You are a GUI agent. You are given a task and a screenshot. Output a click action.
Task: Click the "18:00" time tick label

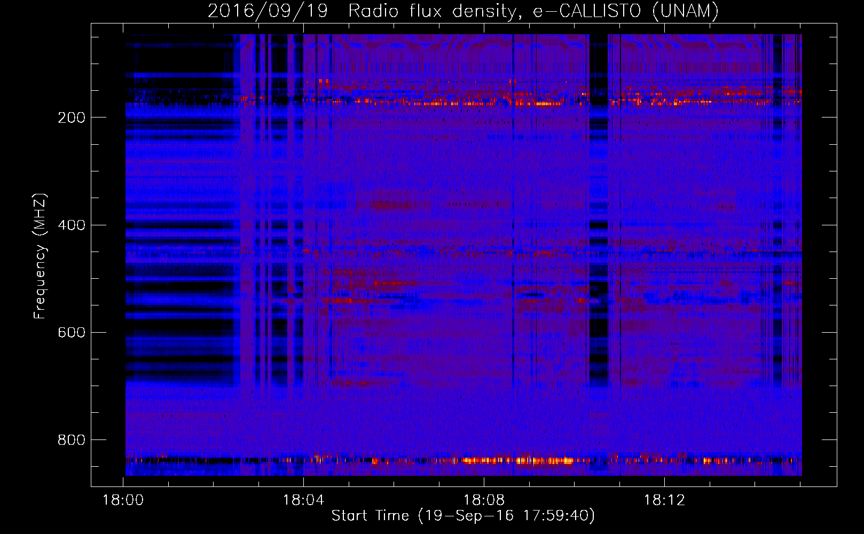(123, 500)
